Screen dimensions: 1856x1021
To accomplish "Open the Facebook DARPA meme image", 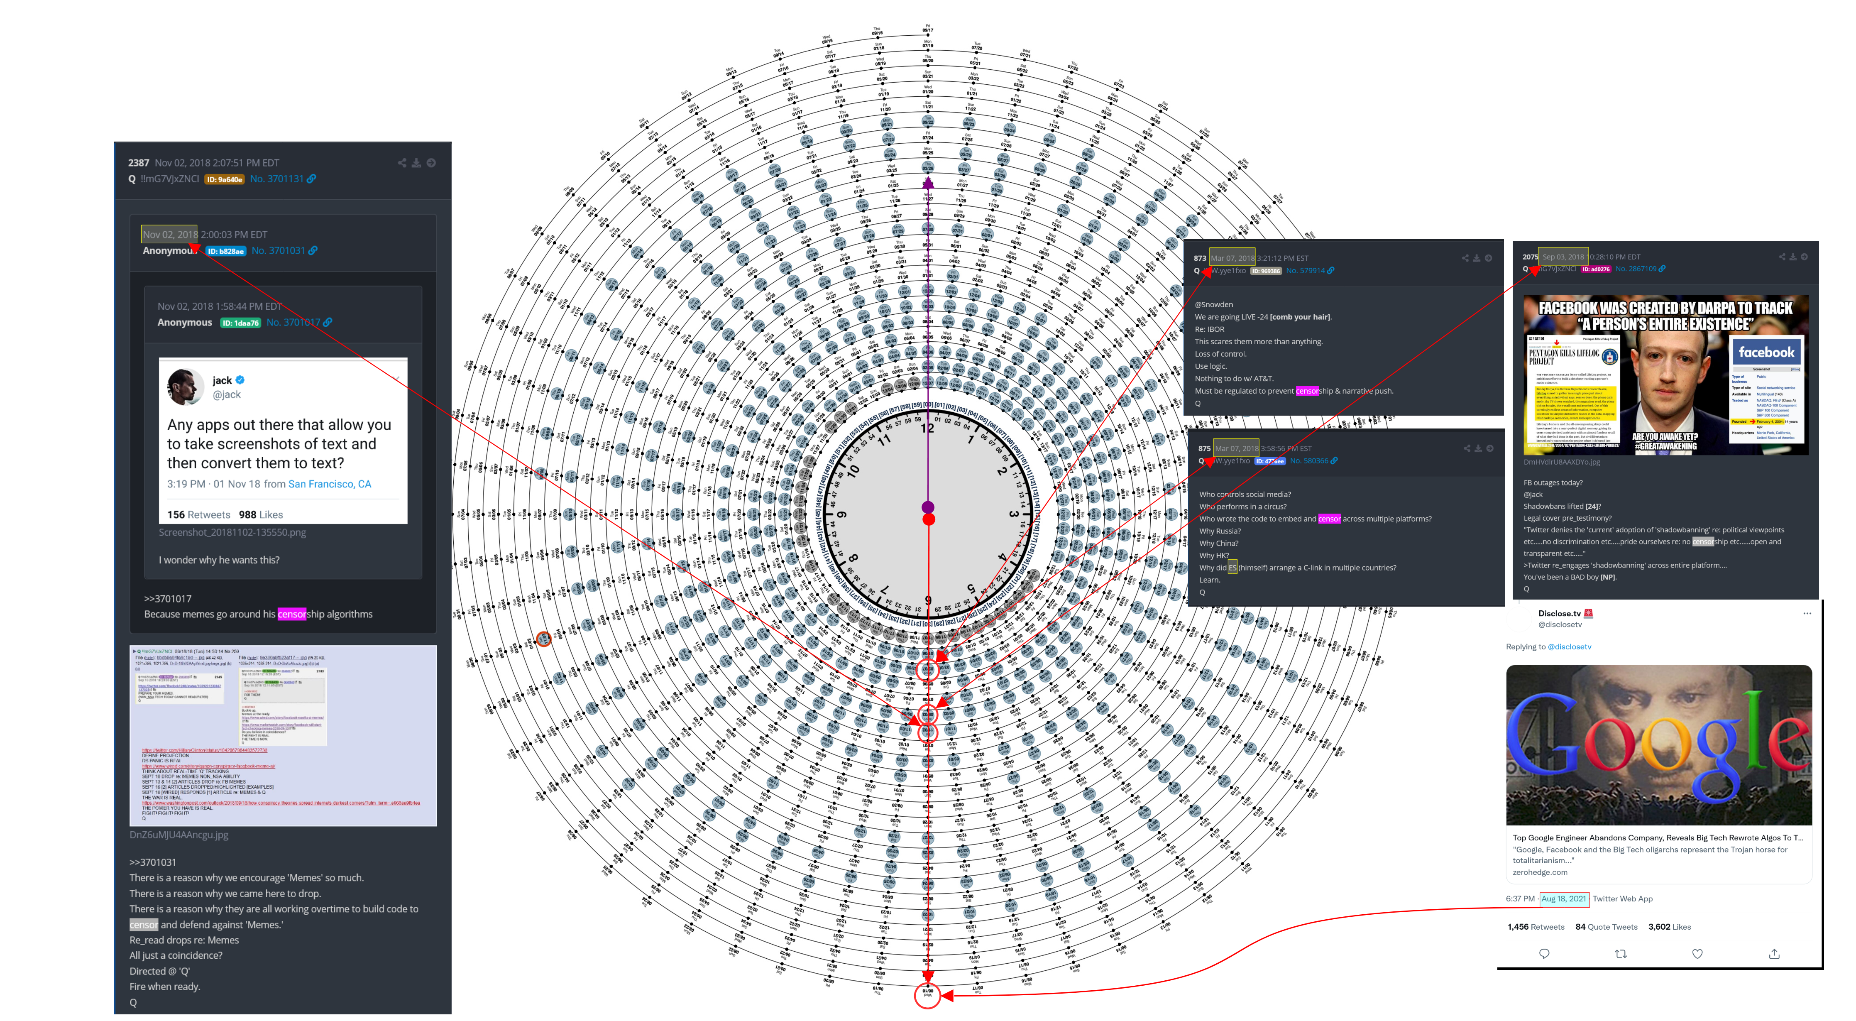I will [1665, 375].
